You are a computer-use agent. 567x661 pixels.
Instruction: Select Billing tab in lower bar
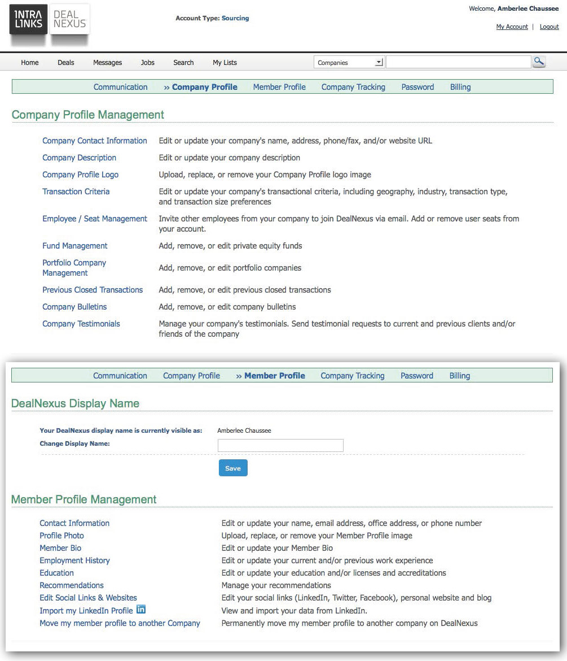[460, 376]
